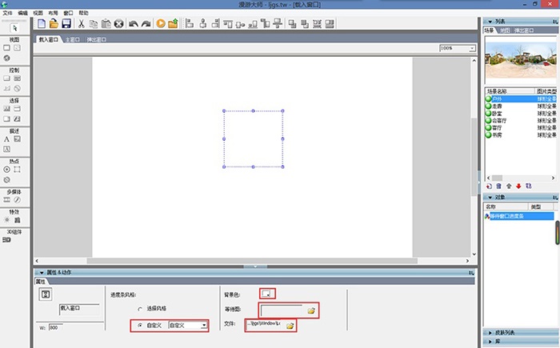The image size is (560, 348).
Task: Open the 编辑 menu
Action: point(23,14)
